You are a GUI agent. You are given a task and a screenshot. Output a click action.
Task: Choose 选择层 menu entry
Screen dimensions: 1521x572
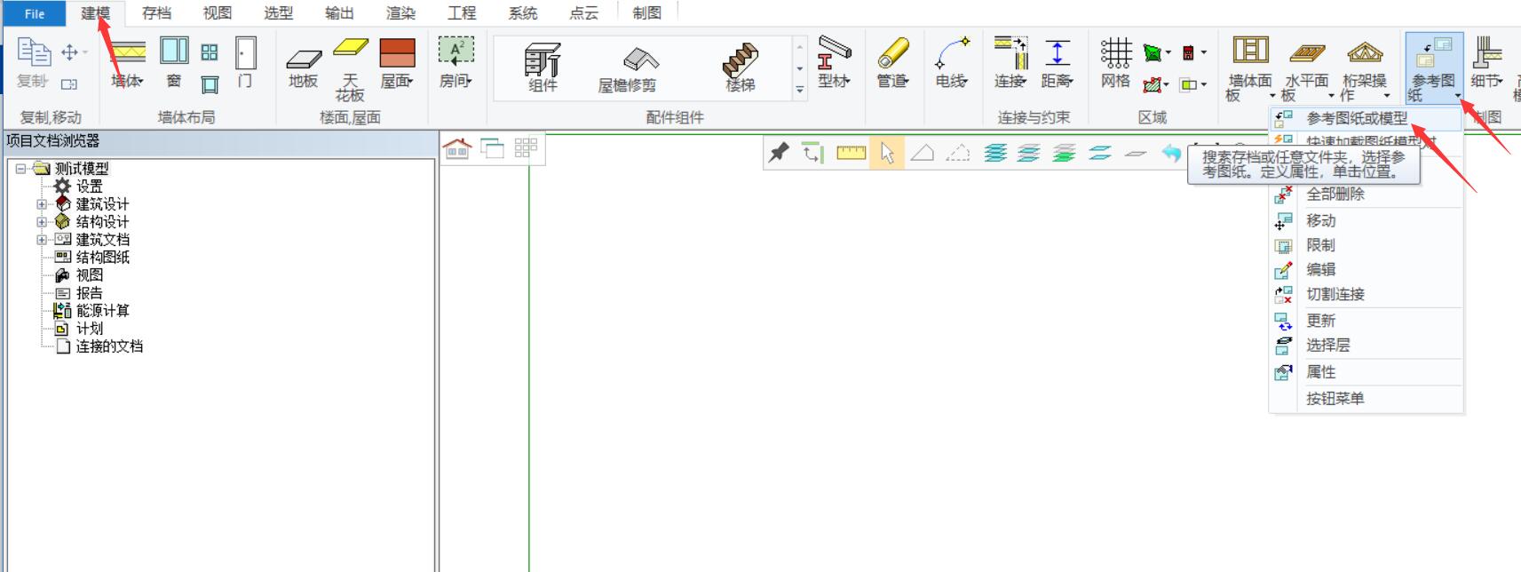point(1366,345)
